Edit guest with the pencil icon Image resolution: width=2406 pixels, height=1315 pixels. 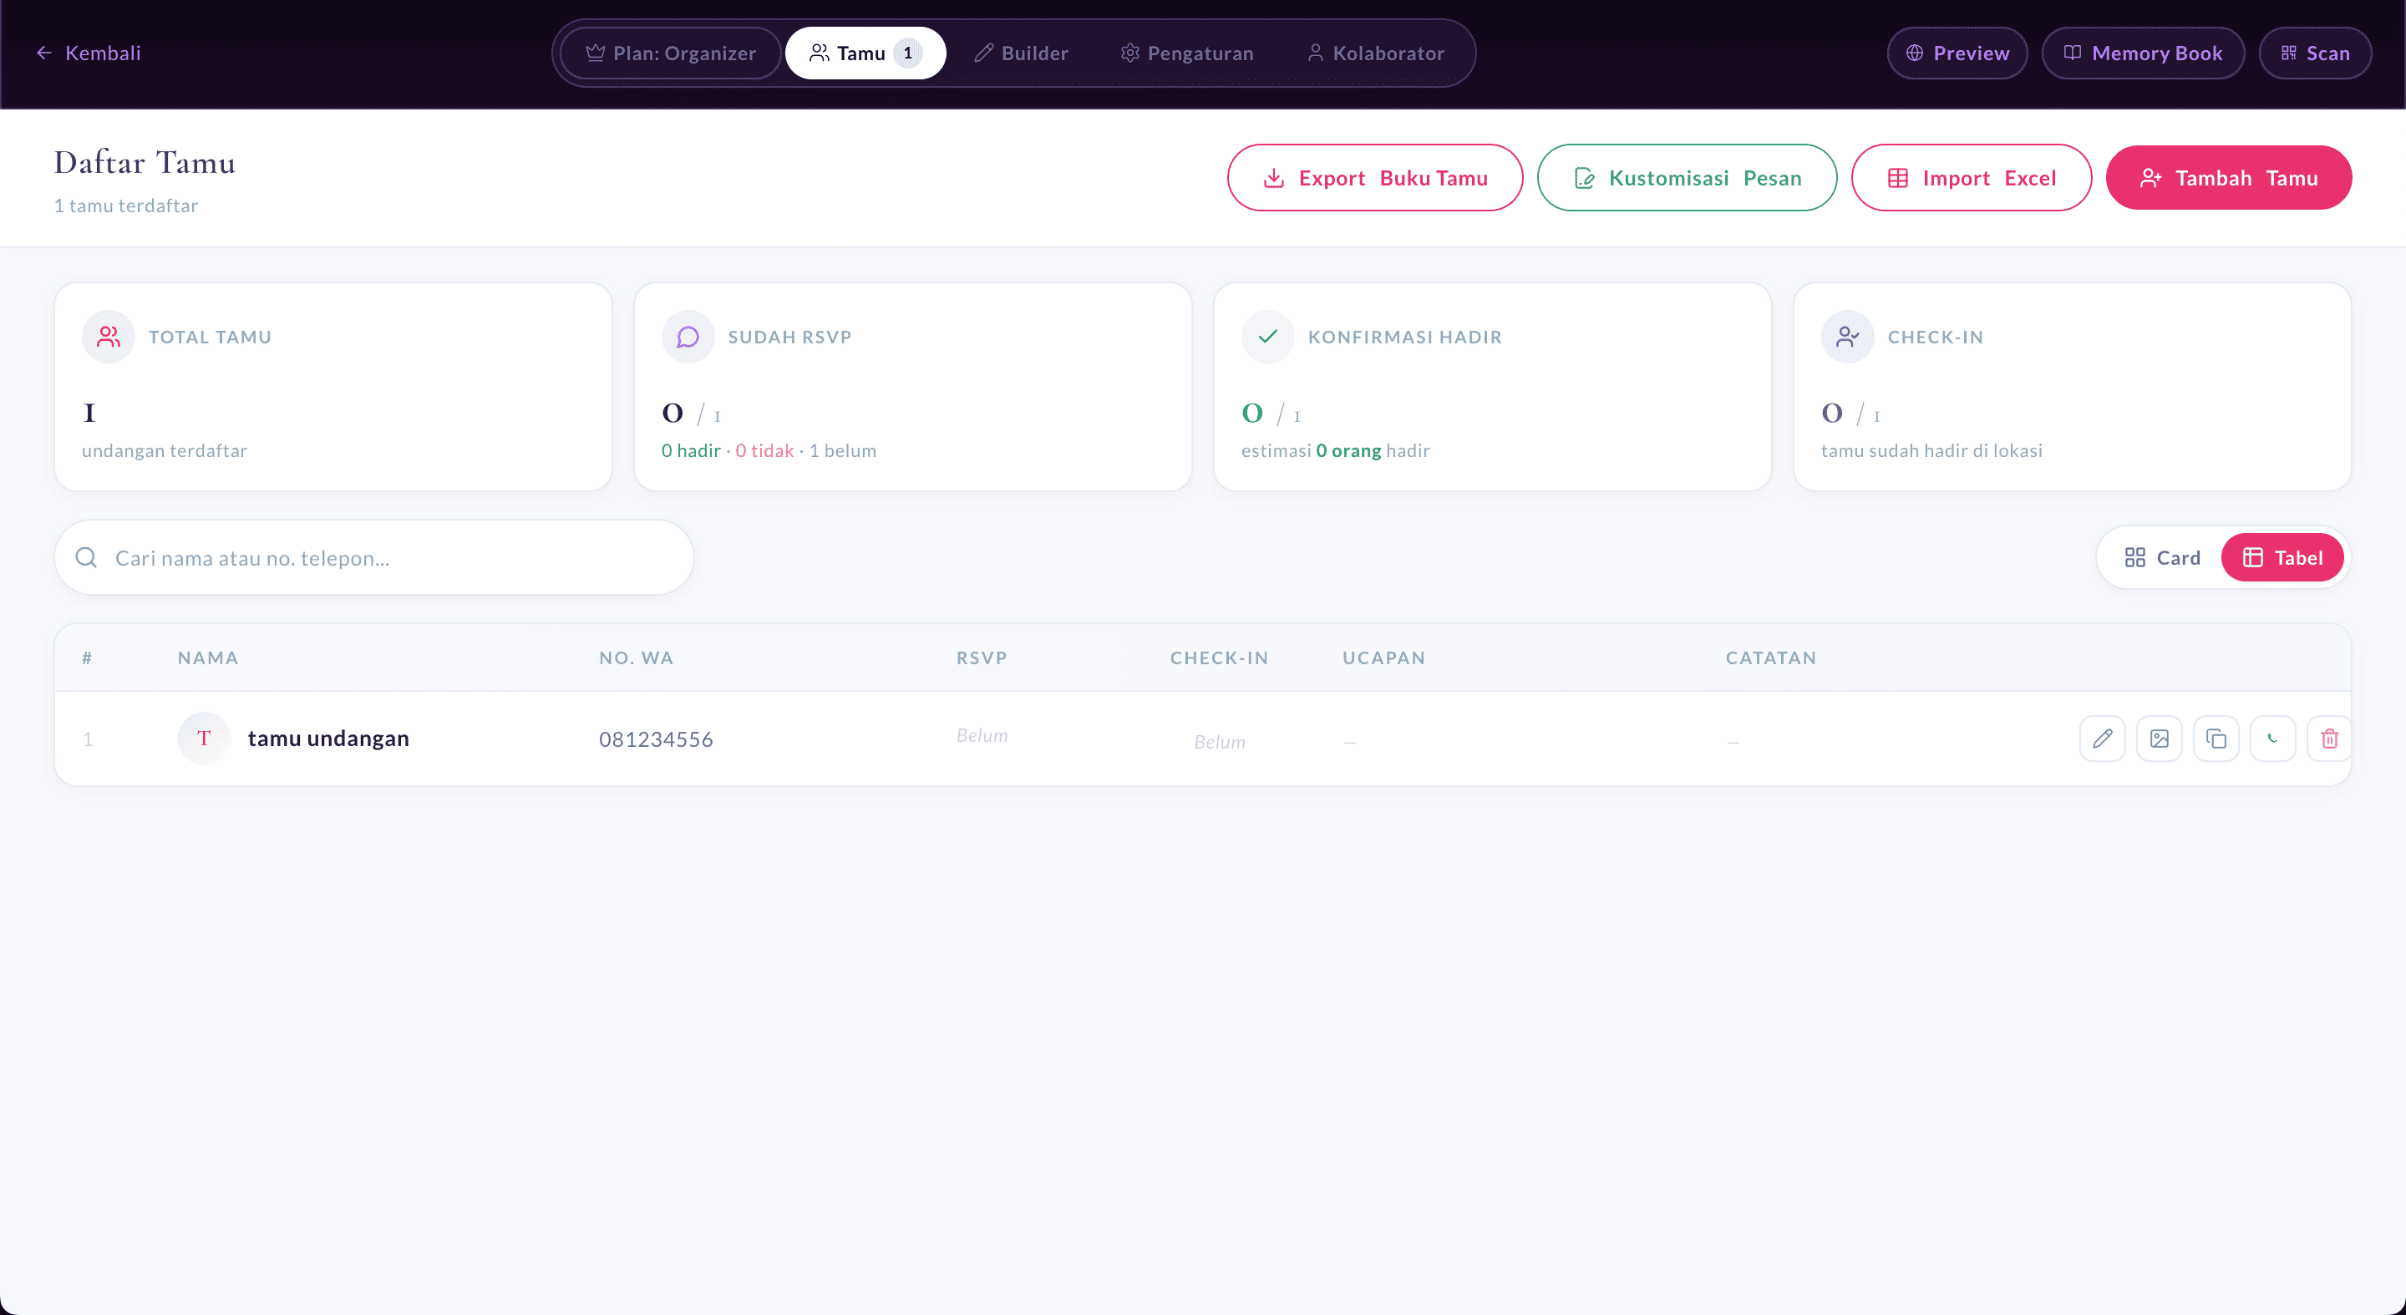coord(2102,739)
